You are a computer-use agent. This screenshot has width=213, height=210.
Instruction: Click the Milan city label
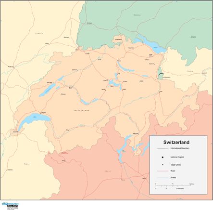click(144, 178)
